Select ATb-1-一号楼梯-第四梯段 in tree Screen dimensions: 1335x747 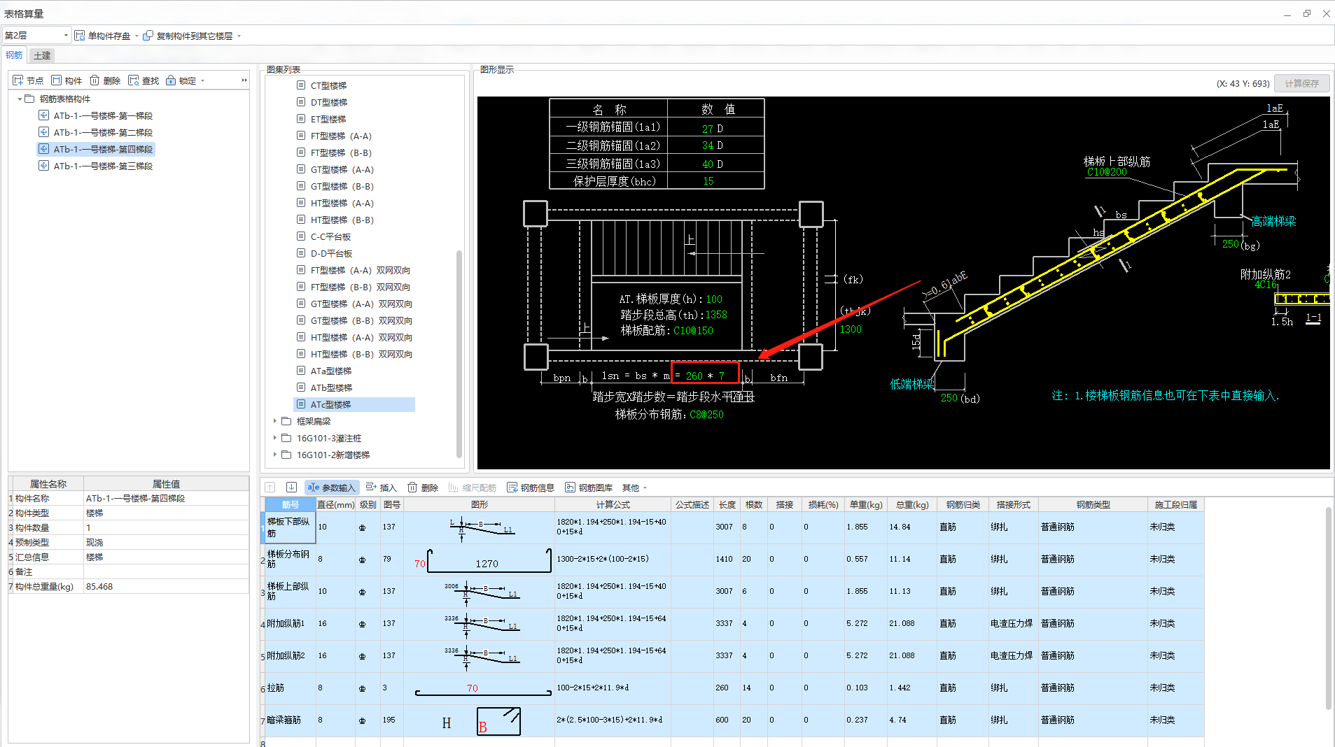point(103,149)
